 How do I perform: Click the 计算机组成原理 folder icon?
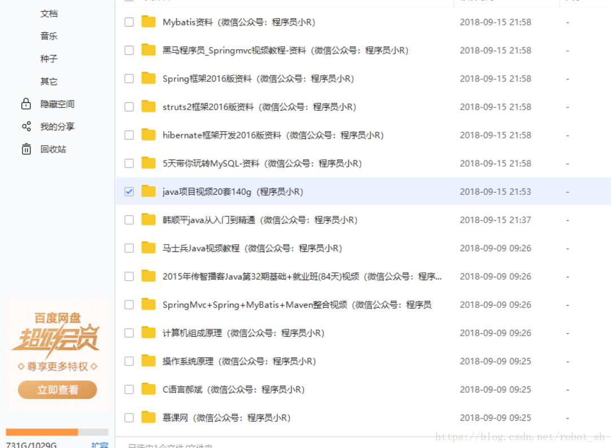[x=148, y=333]
